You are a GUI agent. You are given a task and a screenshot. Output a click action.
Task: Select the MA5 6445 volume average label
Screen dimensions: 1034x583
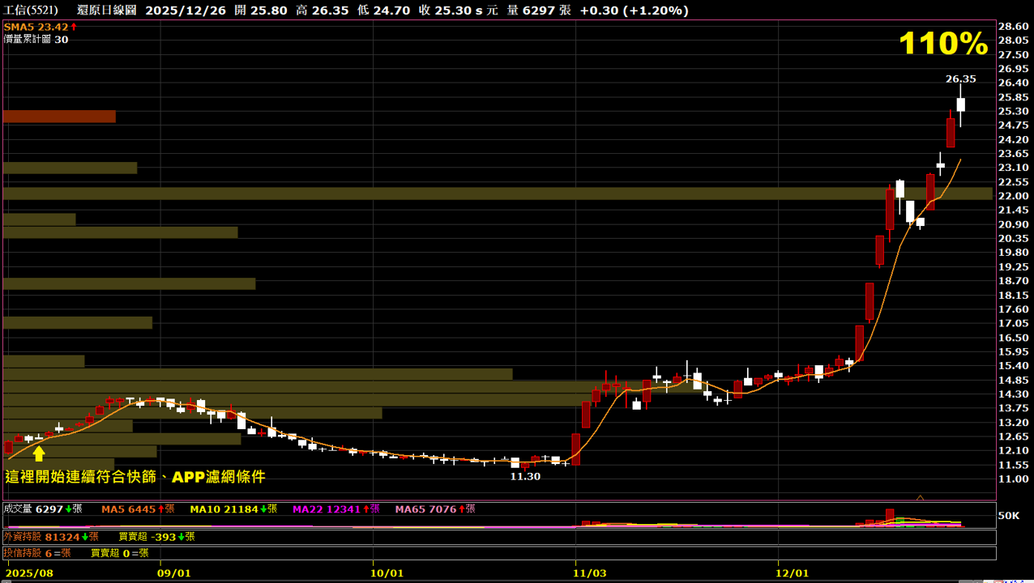coord(138,509)
